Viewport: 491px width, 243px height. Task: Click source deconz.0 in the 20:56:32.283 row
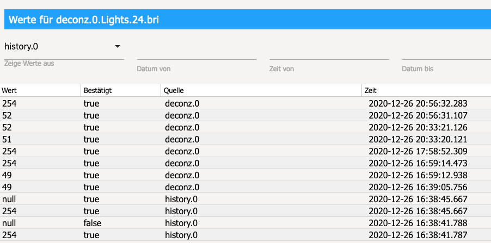pos(182,103)
